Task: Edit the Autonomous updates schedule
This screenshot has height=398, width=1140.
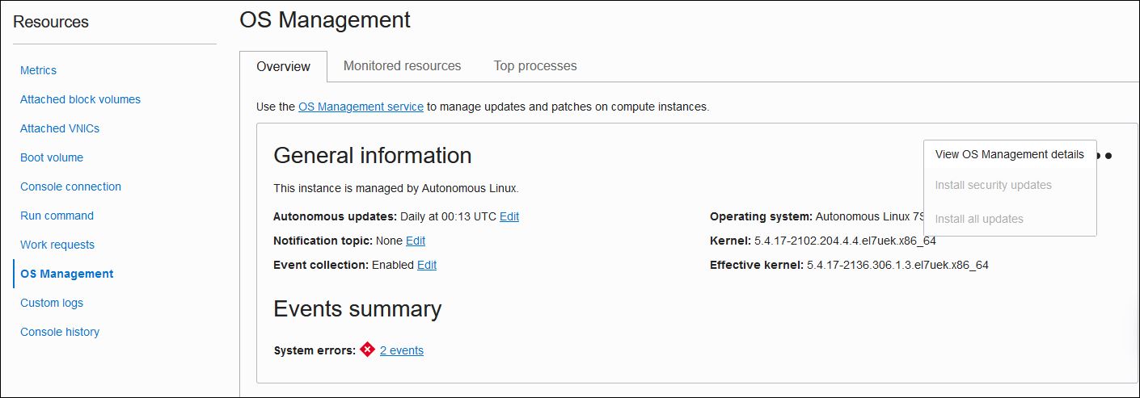Action: click(509, 216)
